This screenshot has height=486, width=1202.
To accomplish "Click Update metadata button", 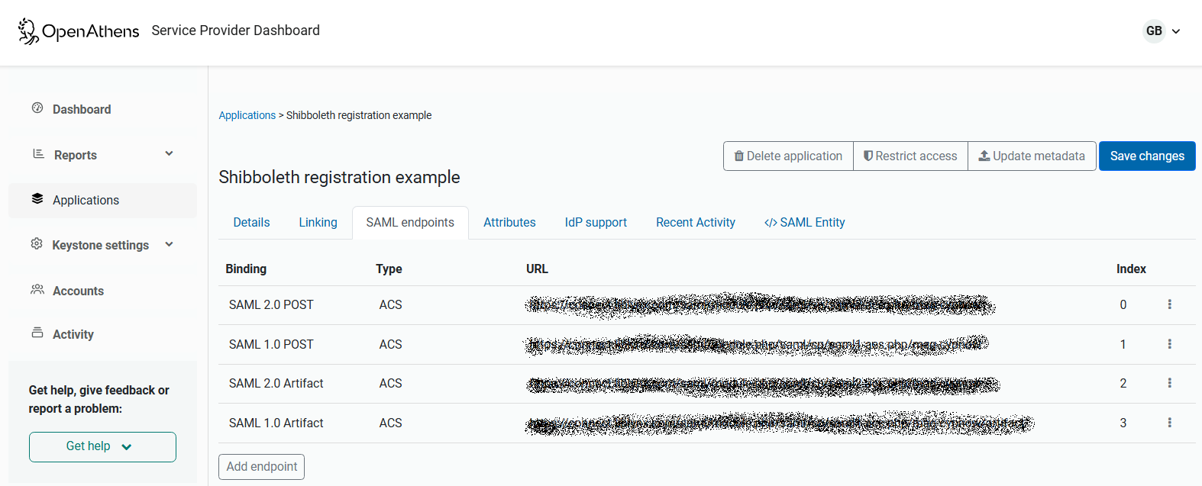I will [x=1032, y=156].
